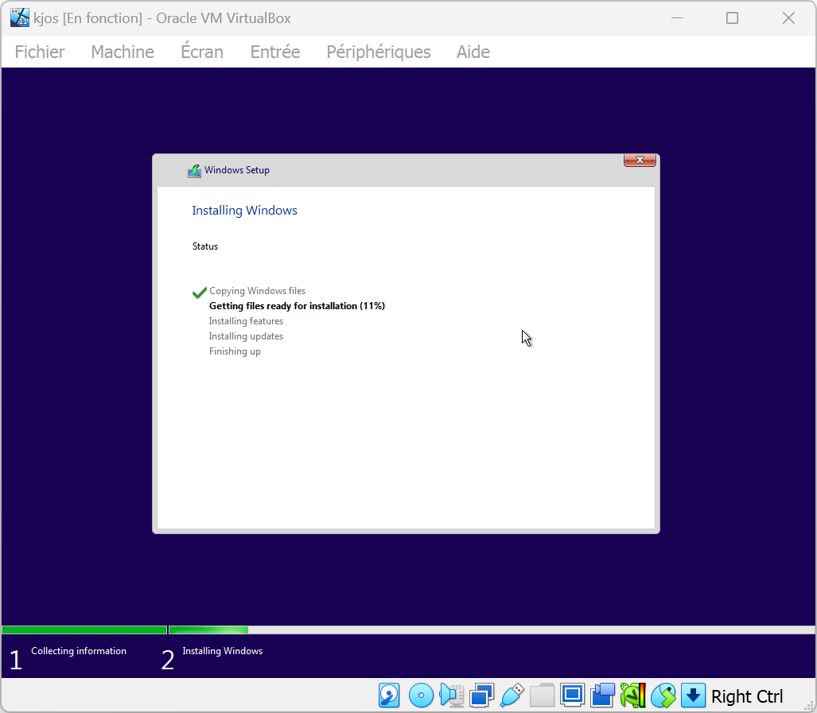Image resolution: width=817 pixels, height=713 pixels.
Task: Open the Entrée menu
Action: (275, 52)
